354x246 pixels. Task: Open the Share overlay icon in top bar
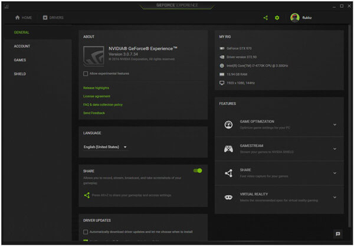(265, 18)
